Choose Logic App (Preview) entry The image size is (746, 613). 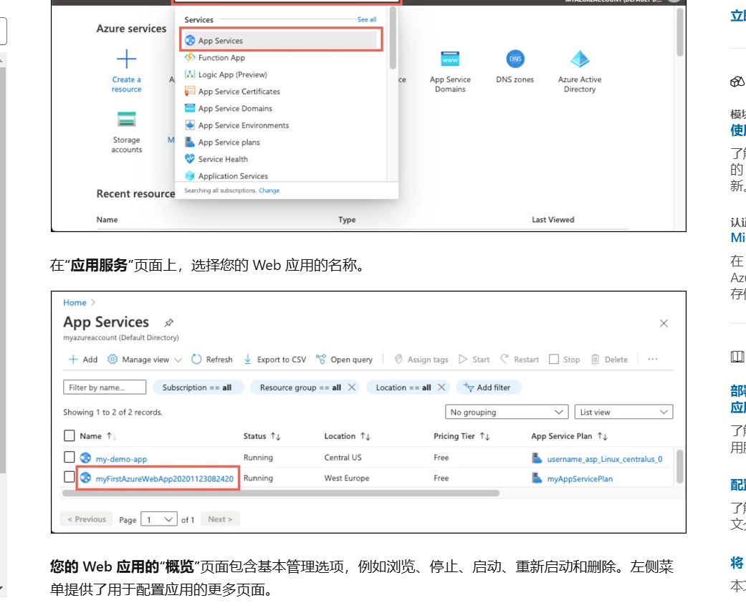coord(233,74)
